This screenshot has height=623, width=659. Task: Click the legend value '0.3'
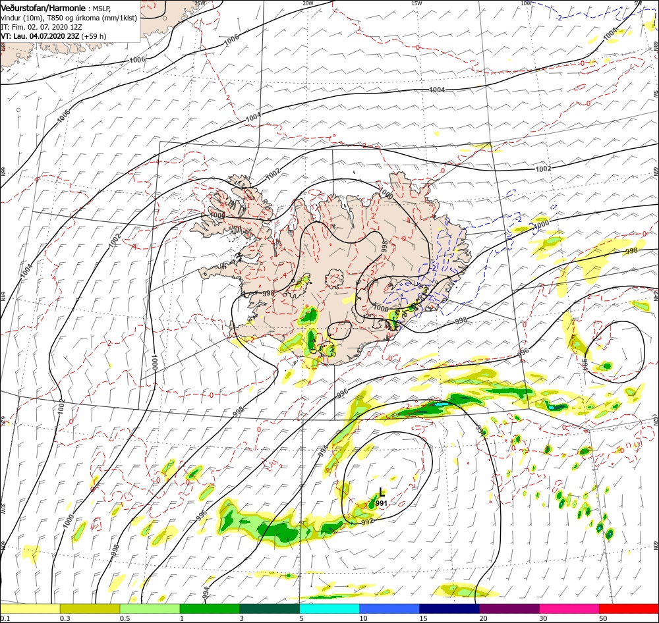pos(65,618)
